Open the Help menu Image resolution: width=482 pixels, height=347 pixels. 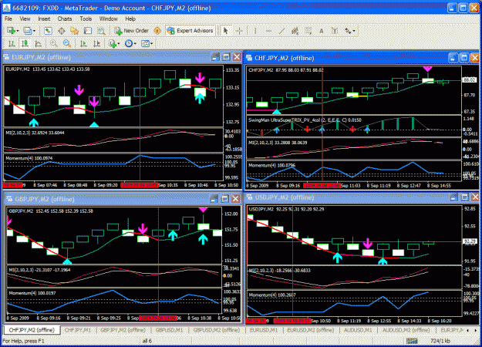[x=130, y=19]
